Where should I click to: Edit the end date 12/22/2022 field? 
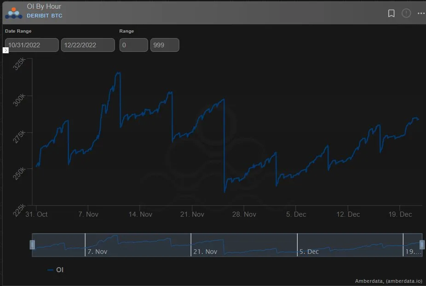[x=88, y=45]
